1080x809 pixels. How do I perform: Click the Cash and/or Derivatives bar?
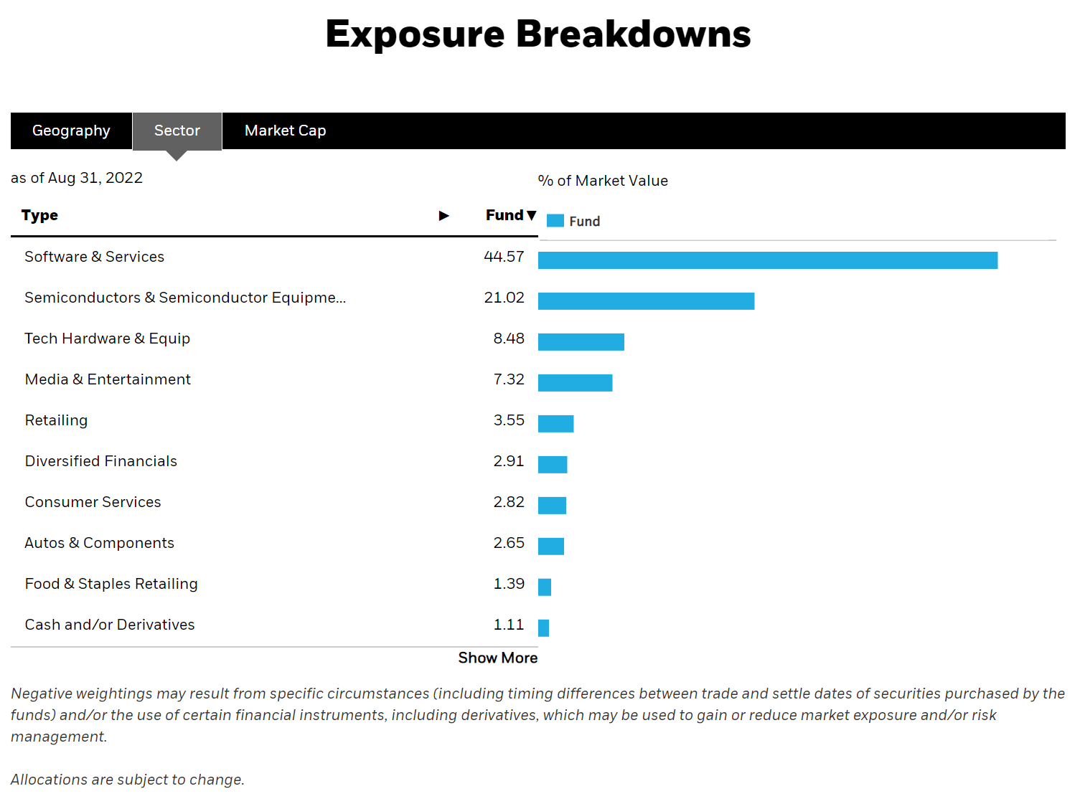[x=544, y=628]
